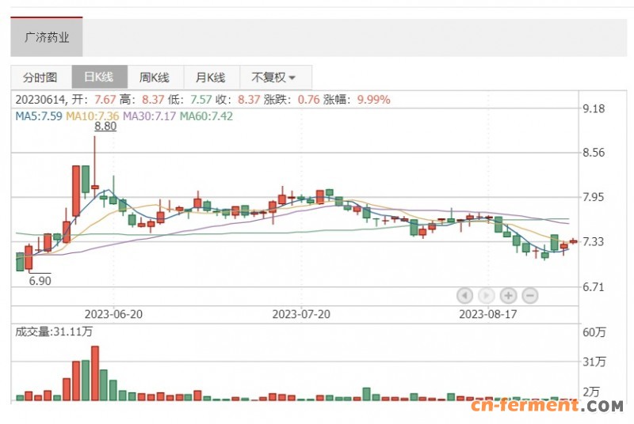The height and width of the screenshot is (424, 634).
Task: Open the 不复权 adjustment dropdown
Action: click(x=273, y=78)
